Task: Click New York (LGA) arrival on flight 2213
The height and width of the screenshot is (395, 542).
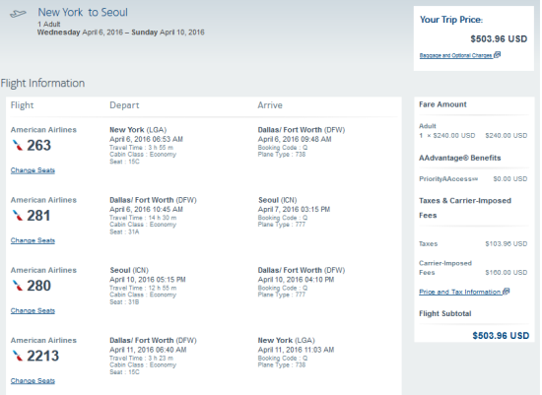Action: point(287,340)
